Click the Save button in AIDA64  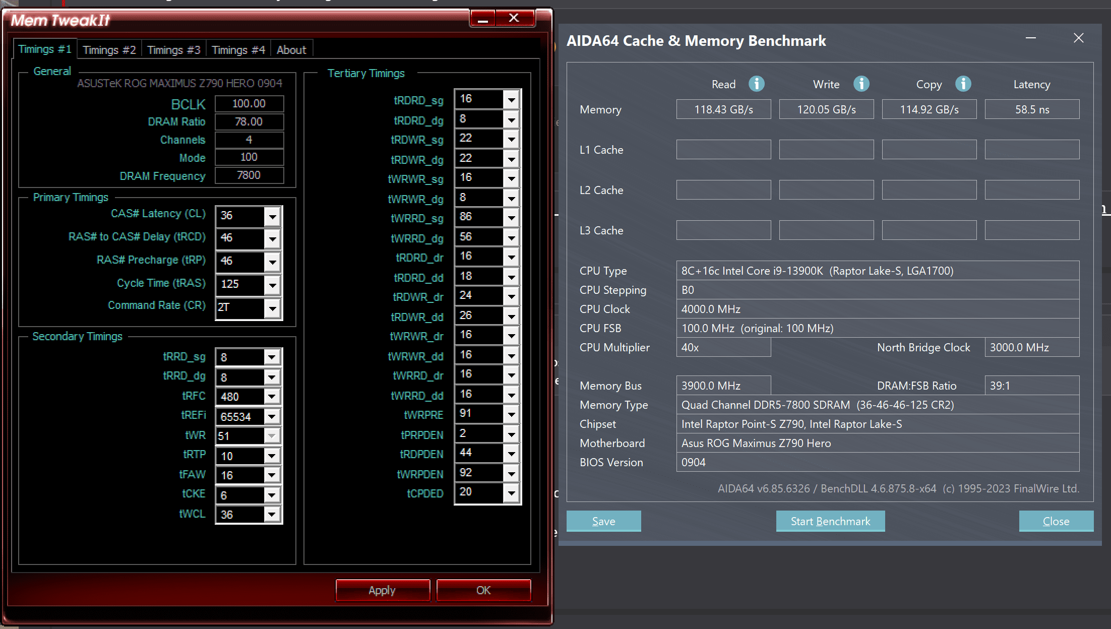pyautogui.click(x=603, y=521)
